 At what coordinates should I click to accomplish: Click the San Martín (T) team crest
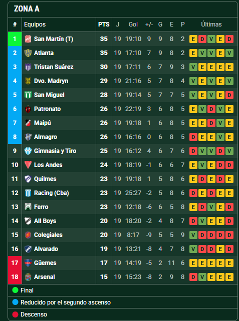coord(28,39)
